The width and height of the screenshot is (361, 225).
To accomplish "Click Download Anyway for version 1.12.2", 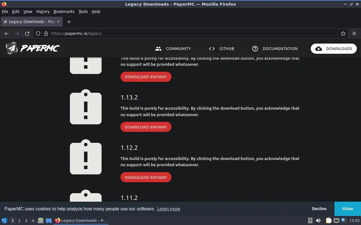I will pyautogui.click(x=146, y=177).
